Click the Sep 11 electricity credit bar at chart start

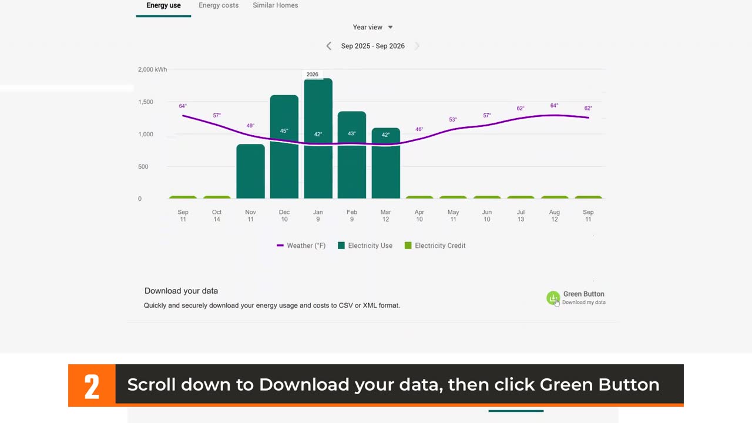pyautogui.click(x=183, y=197)
